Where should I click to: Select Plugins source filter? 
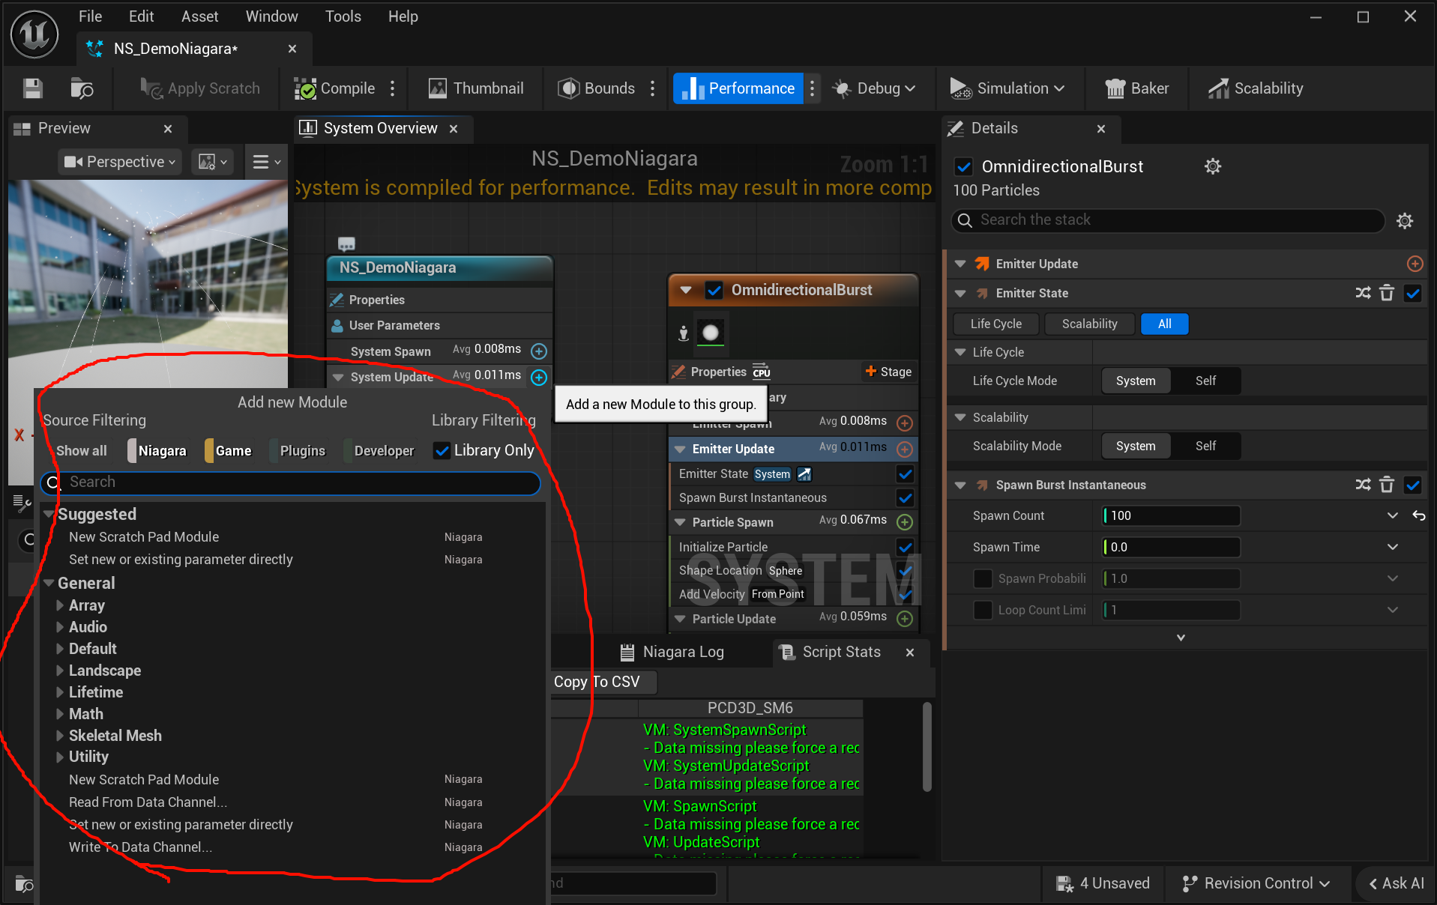pos(298,451)
